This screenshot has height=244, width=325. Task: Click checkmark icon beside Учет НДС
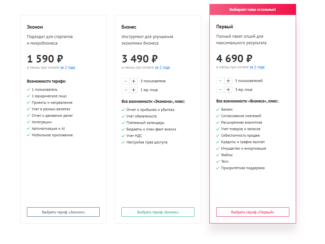pos(123,136)
